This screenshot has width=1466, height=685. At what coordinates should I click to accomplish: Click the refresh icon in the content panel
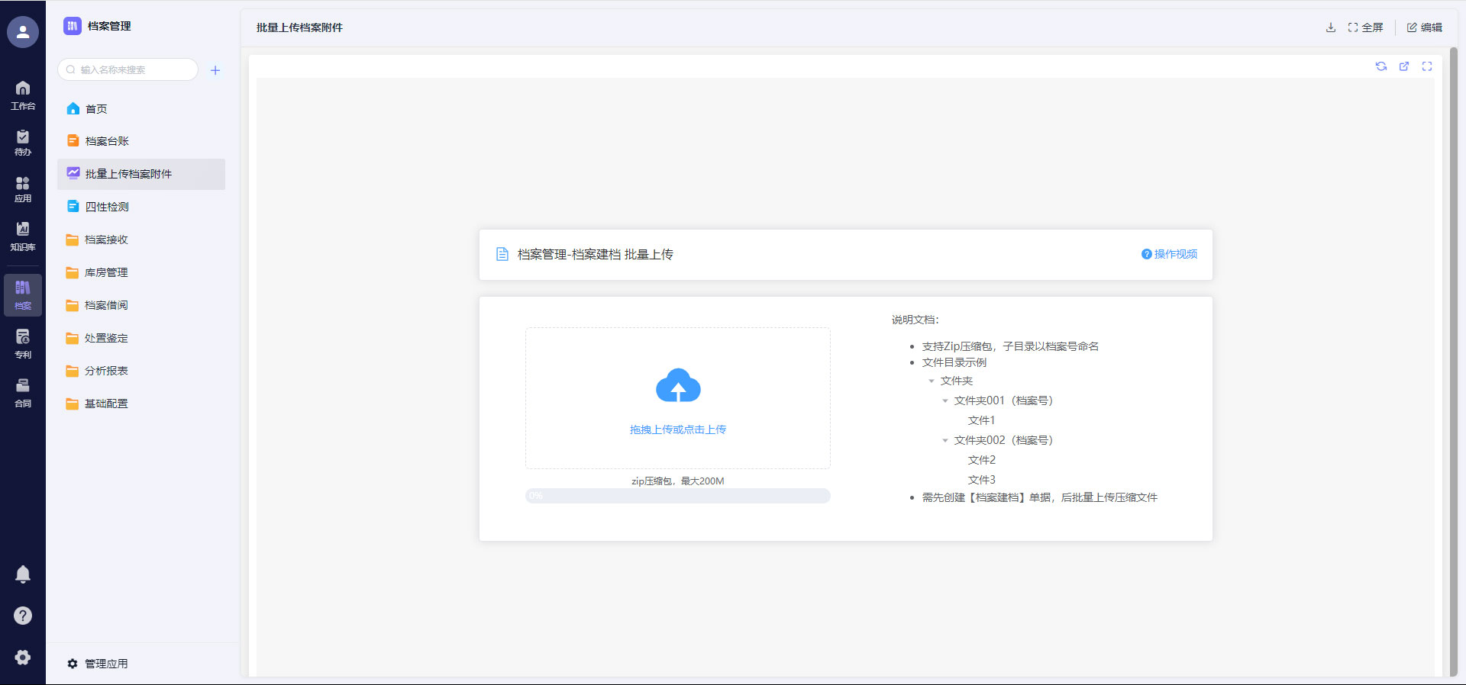coord(1380,66)
